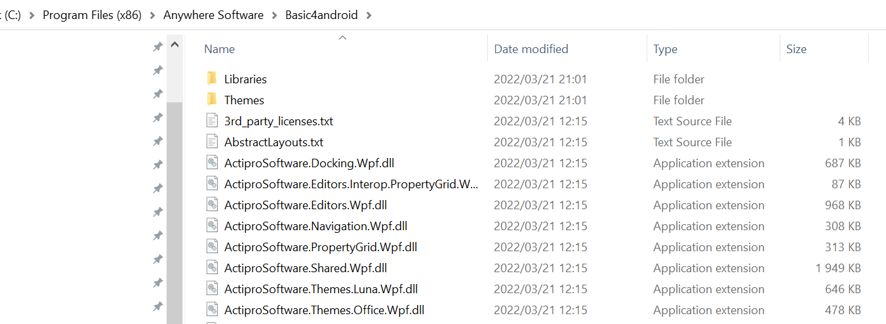Image resolution: width=886 pixels, height=324 pixels.
Task: Sort by Date modified column header
Action: point(531,49)
